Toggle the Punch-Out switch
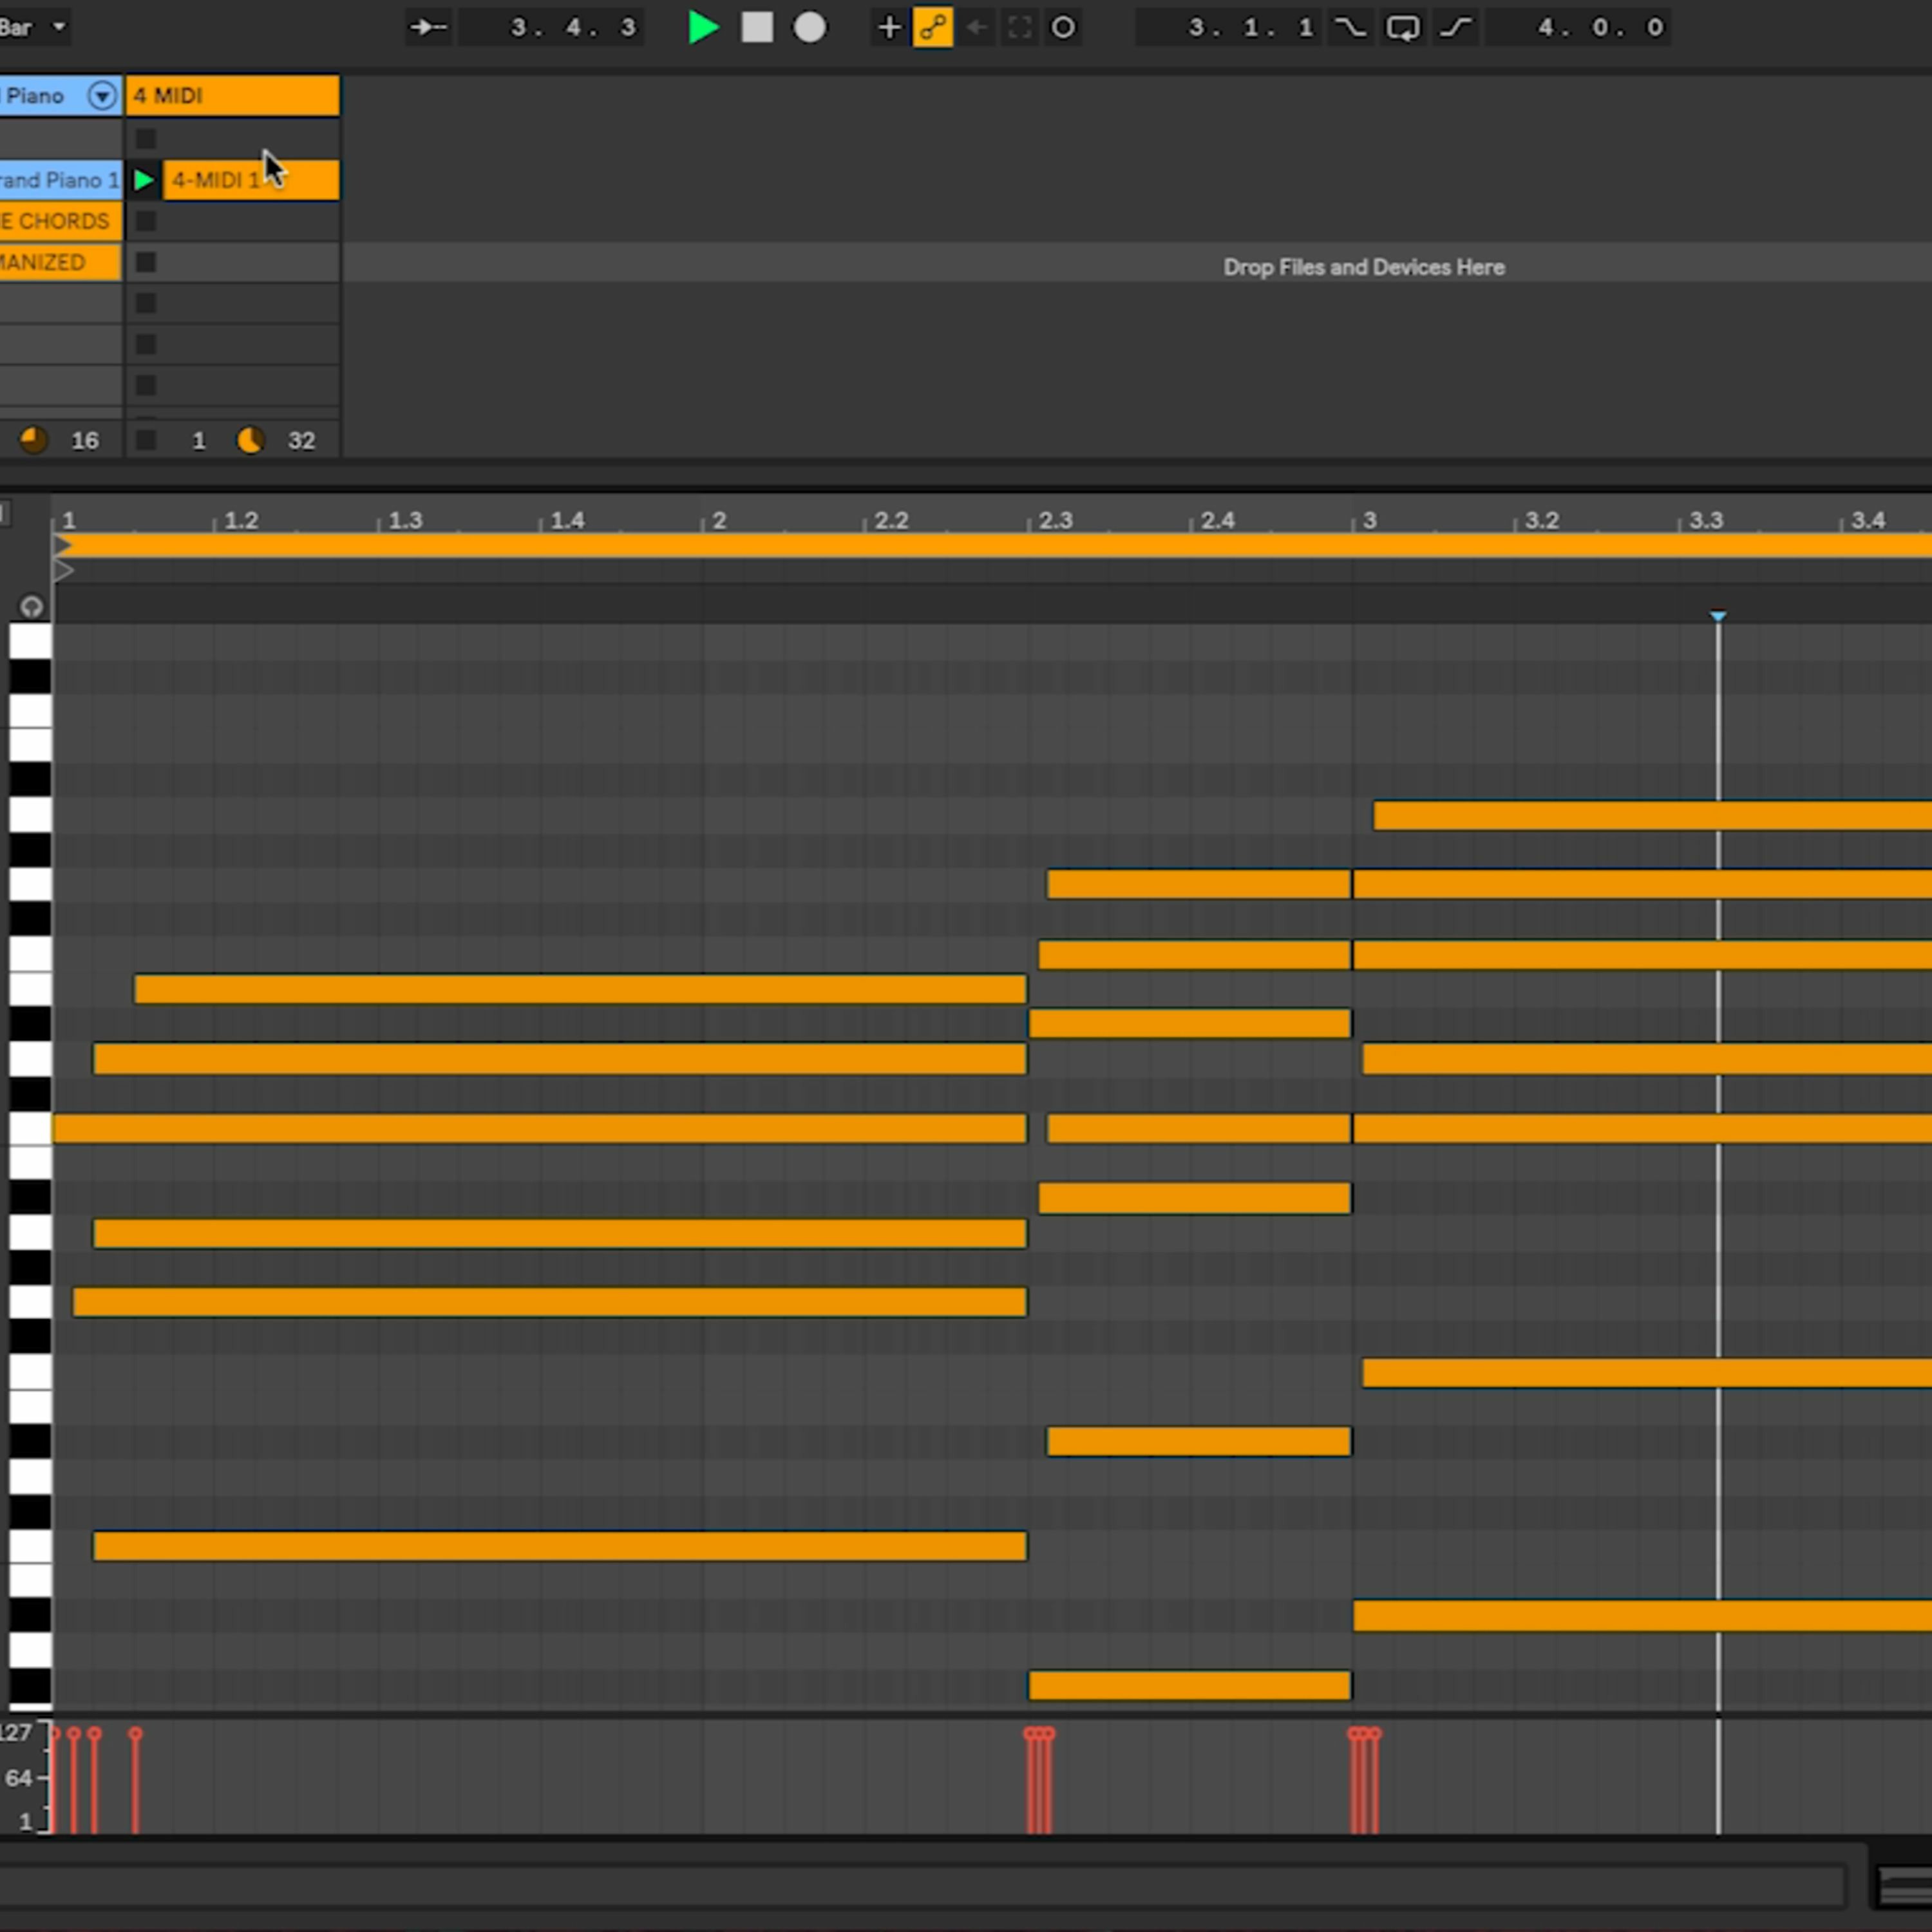The width and height of the screenshot is (1932, 1932). tap(1455, 27)
